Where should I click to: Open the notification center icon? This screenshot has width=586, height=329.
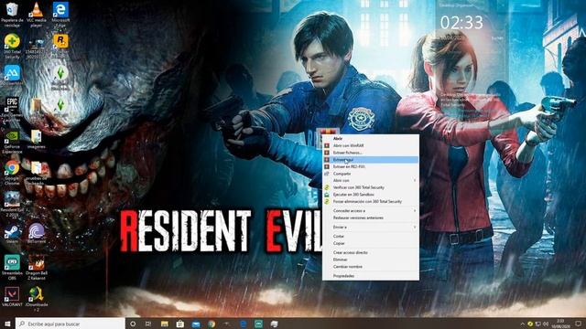pos(578,324)
